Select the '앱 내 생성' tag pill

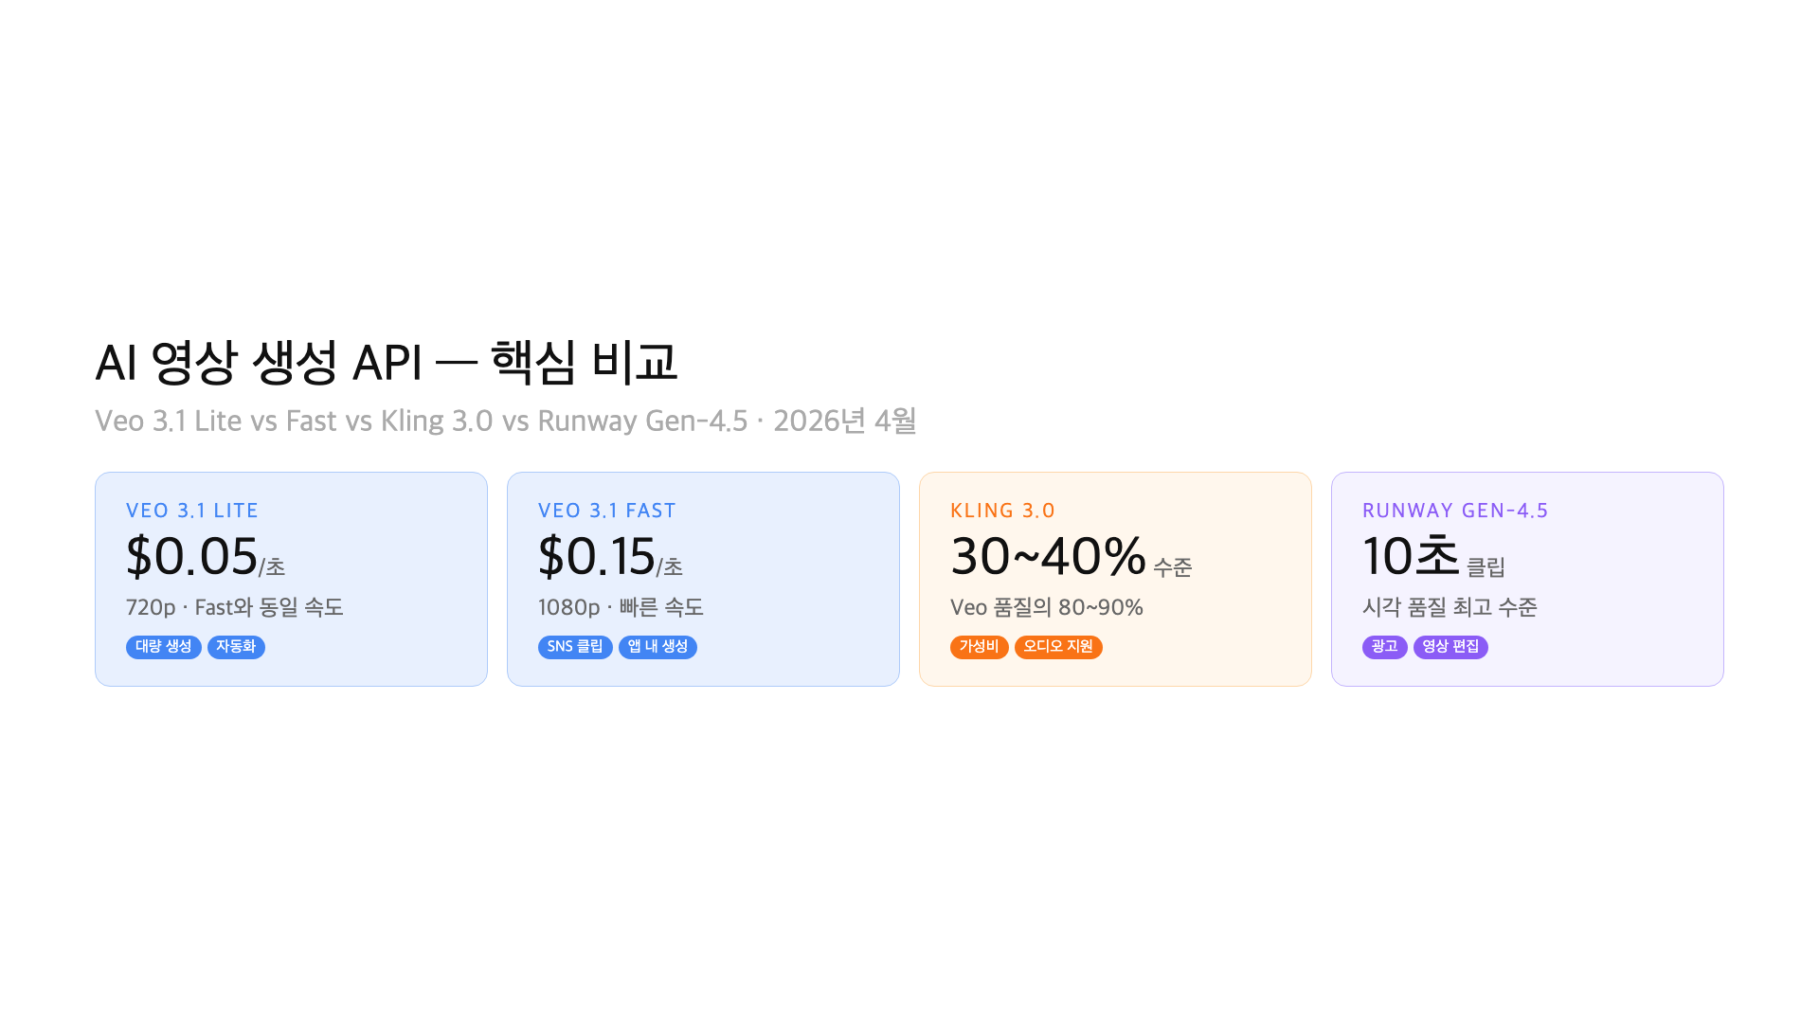click(657, 647)
